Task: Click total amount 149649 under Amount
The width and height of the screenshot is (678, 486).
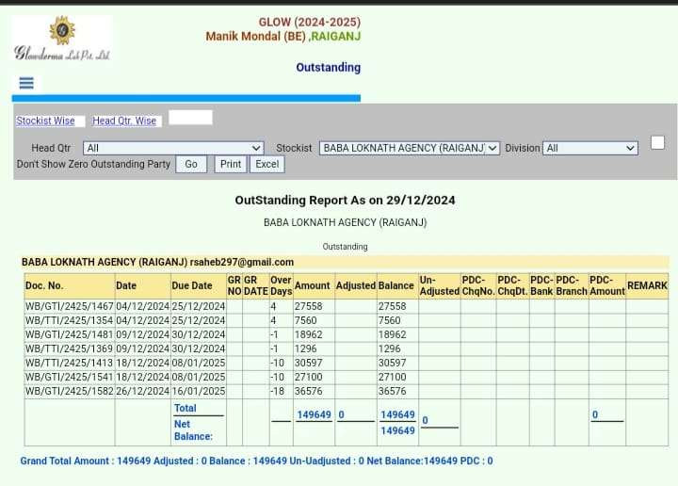Action: pyautogui.click(x=314, y=414)
